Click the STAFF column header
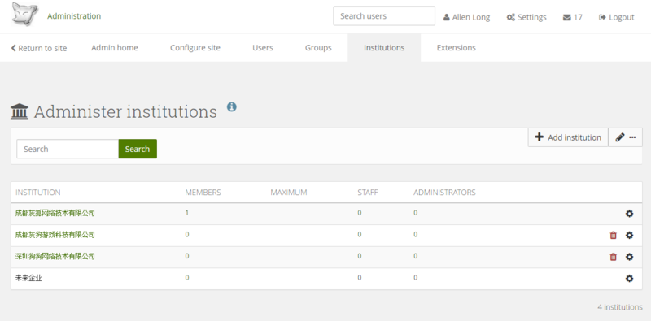The image size is (651, 321). tap(368, 193)
